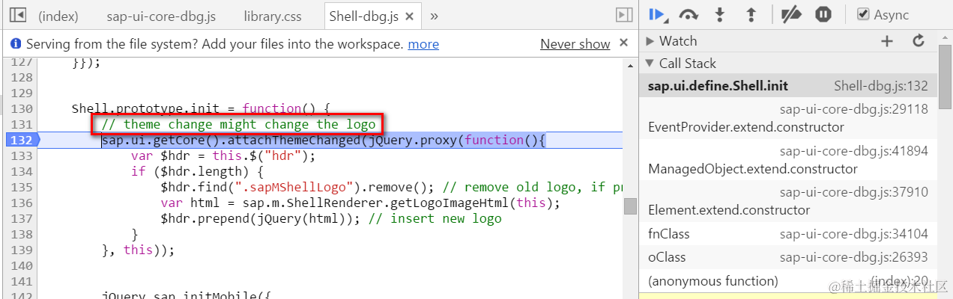Click line number 133 gutter
The image size is (953, 299).
click(x=22, y=155)
